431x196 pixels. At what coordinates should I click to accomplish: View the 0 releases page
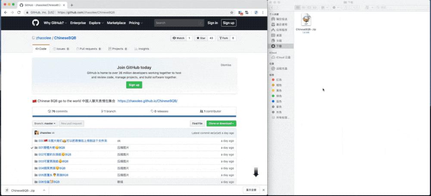pyautogui.click(x=159, y=111)
